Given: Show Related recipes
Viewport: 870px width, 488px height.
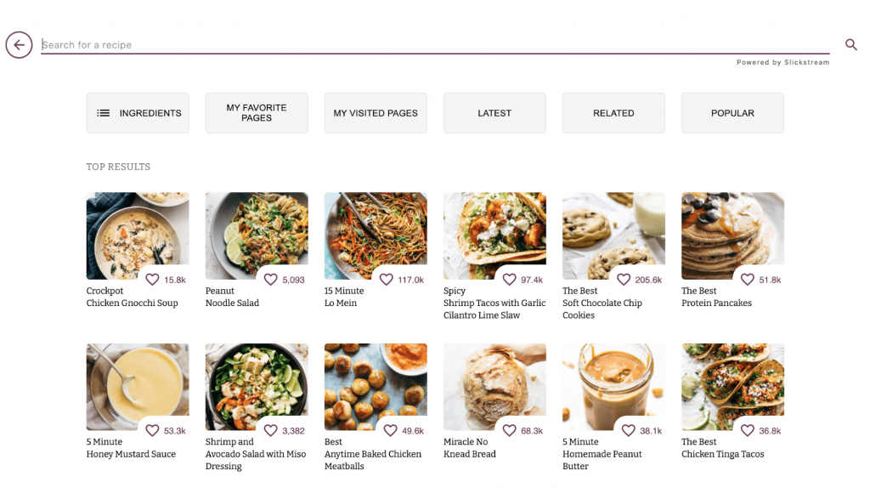Looking at the screenshot, I should tap(613, 113).
